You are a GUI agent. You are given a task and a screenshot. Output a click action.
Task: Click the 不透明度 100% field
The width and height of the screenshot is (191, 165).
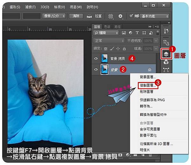click(x=148, y=41)
